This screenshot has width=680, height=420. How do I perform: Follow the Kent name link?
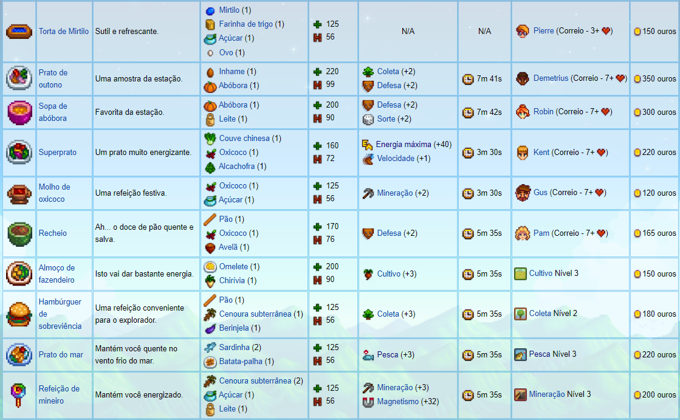541,153
